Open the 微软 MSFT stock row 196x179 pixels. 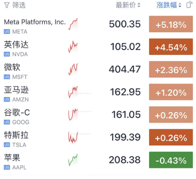point(98,69)
